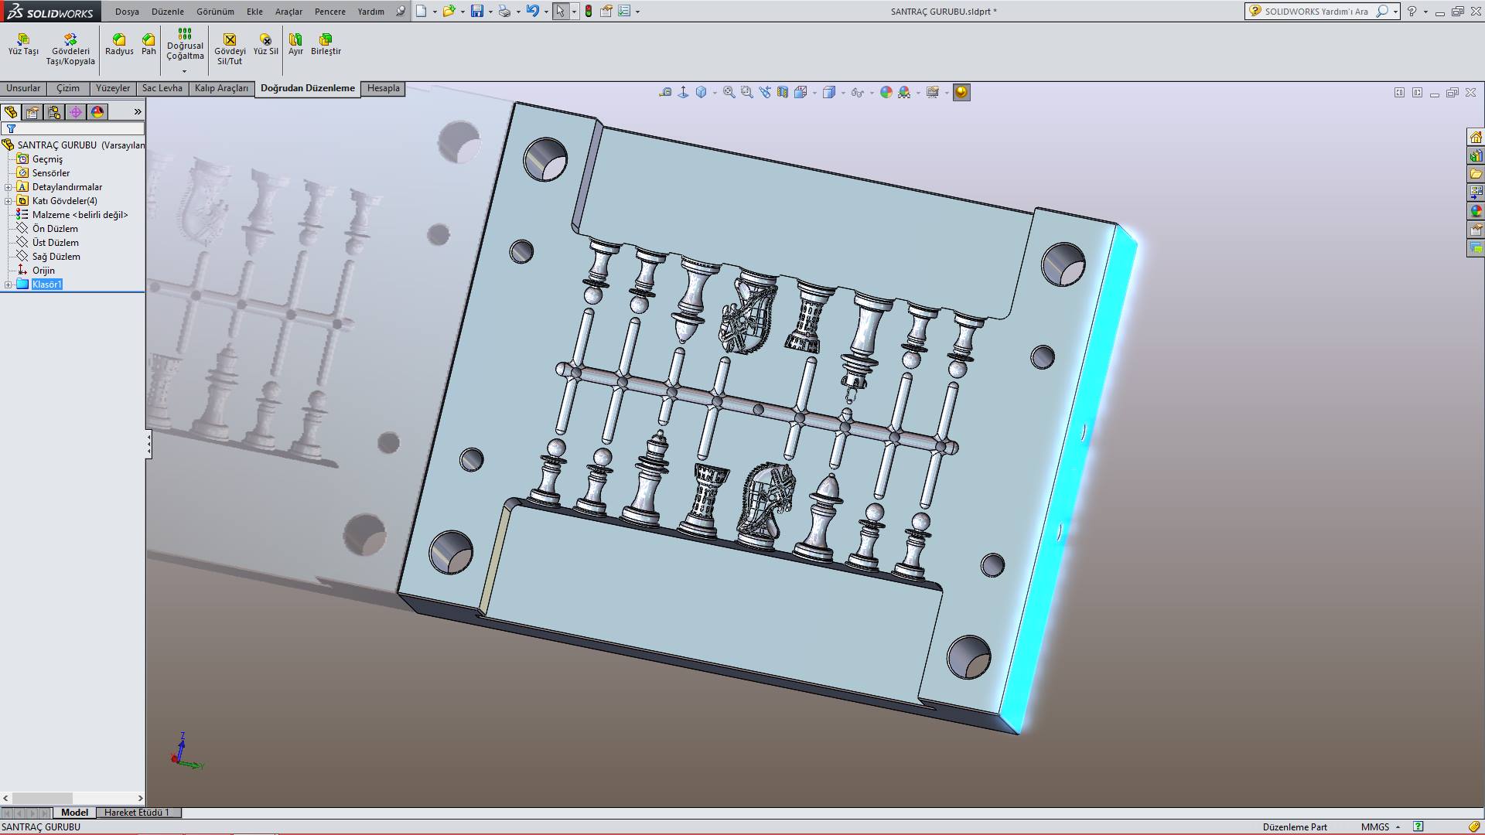Screen dimensions: 1485x835
Task: Open the Ekle menu
Action: 254,12
